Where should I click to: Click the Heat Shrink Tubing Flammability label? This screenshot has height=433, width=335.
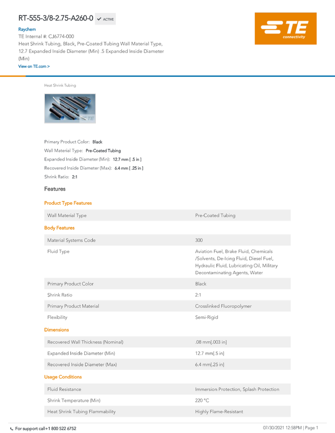(x=81, y=412)
